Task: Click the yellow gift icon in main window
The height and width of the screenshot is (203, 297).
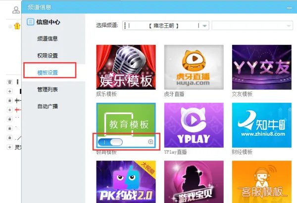Action: click(17, 26)
